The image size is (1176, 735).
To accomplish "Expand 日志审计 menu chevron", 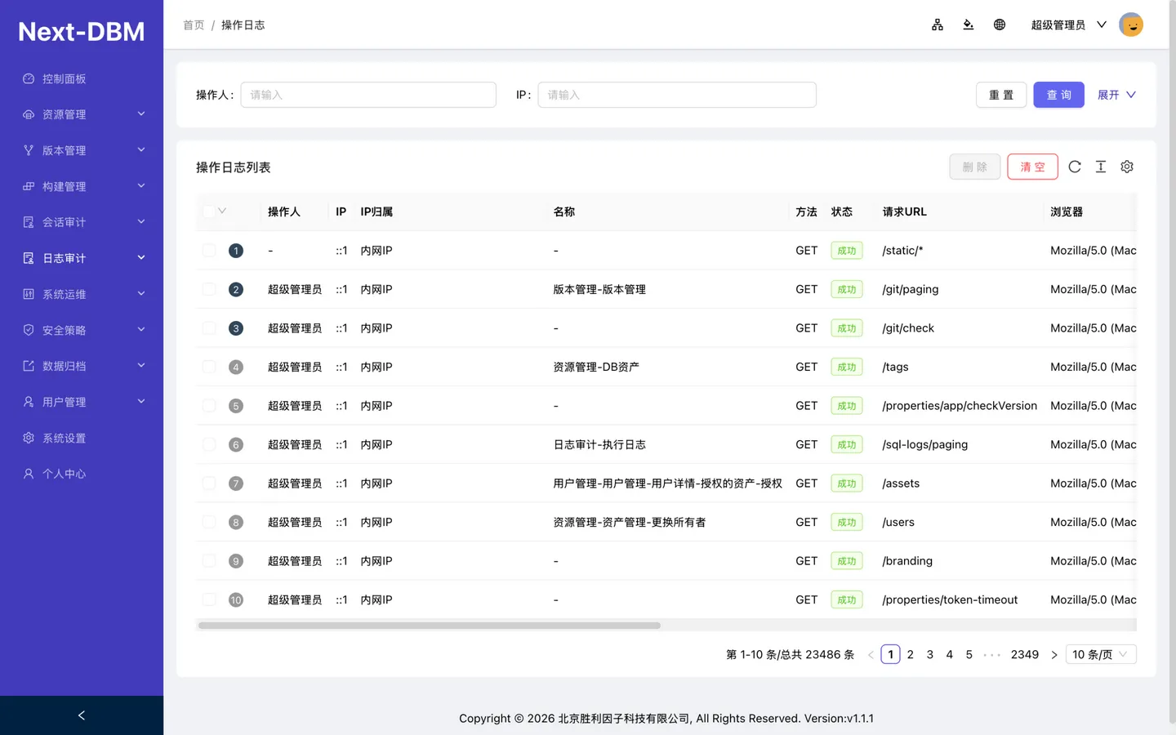I will (141, 258).
